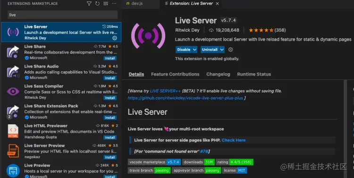Click the travis branch passing badge
Viewport: 354px width, 178px height.
(x=149, y=170)
